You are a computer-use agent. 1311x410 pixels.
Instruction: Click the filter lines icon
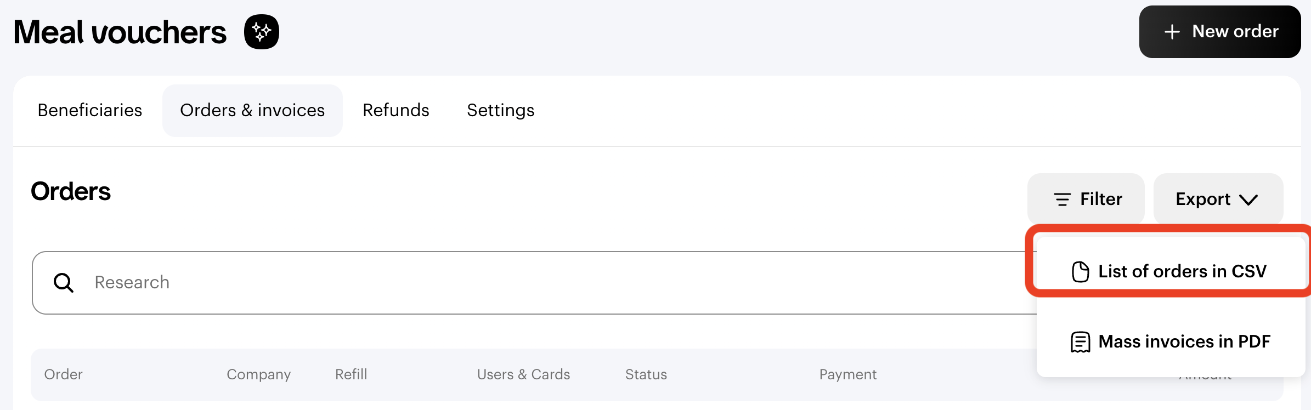[x=1063, y=200]
